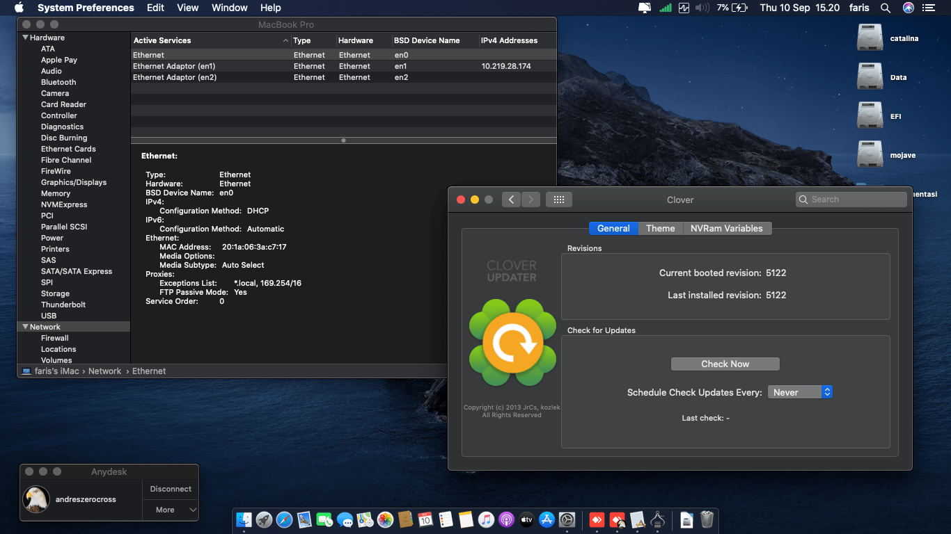
Task: Open Photos from the Dock
Action: 385,519
